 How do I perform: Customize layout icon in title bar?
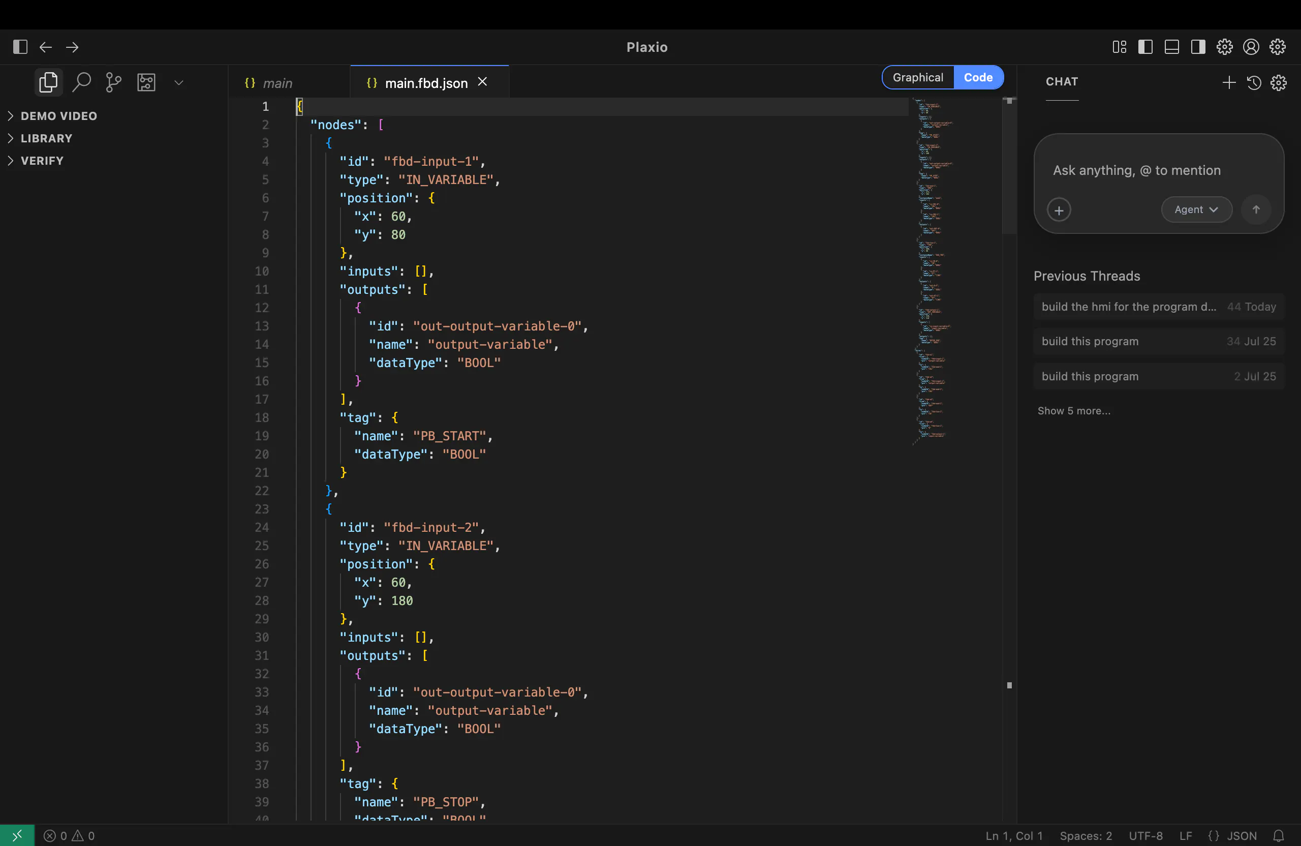click(1119, 47)
